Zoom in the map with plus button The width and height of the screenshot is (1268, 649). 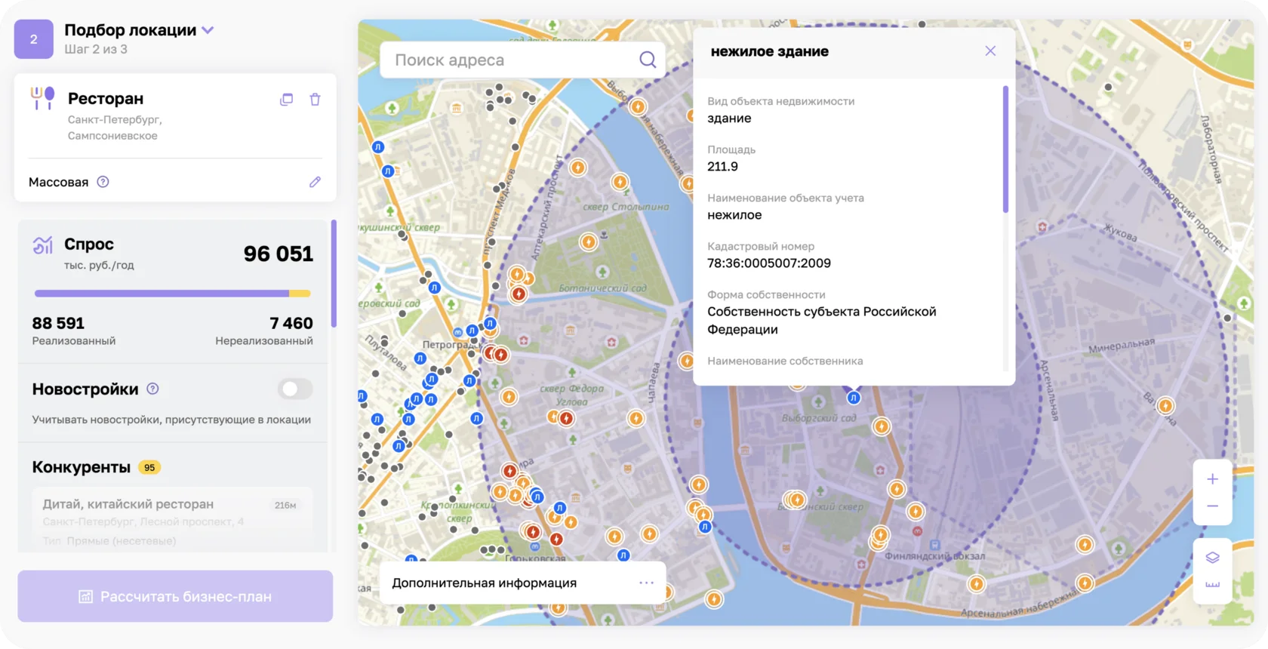point(1212,479)
